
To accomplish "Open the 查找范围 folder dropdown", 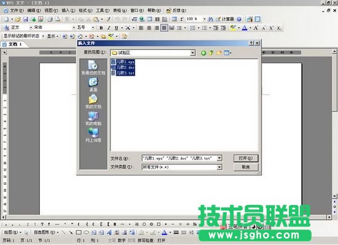I will pyautogui.click(x=193, y=53).
